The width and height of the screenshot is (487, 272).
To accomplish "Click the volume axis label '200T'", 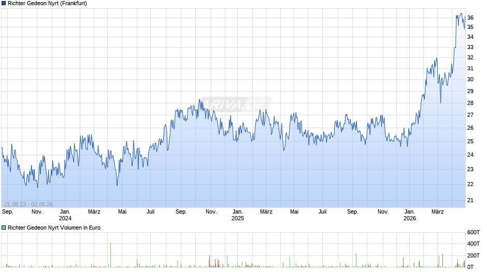I will [474, 255].
